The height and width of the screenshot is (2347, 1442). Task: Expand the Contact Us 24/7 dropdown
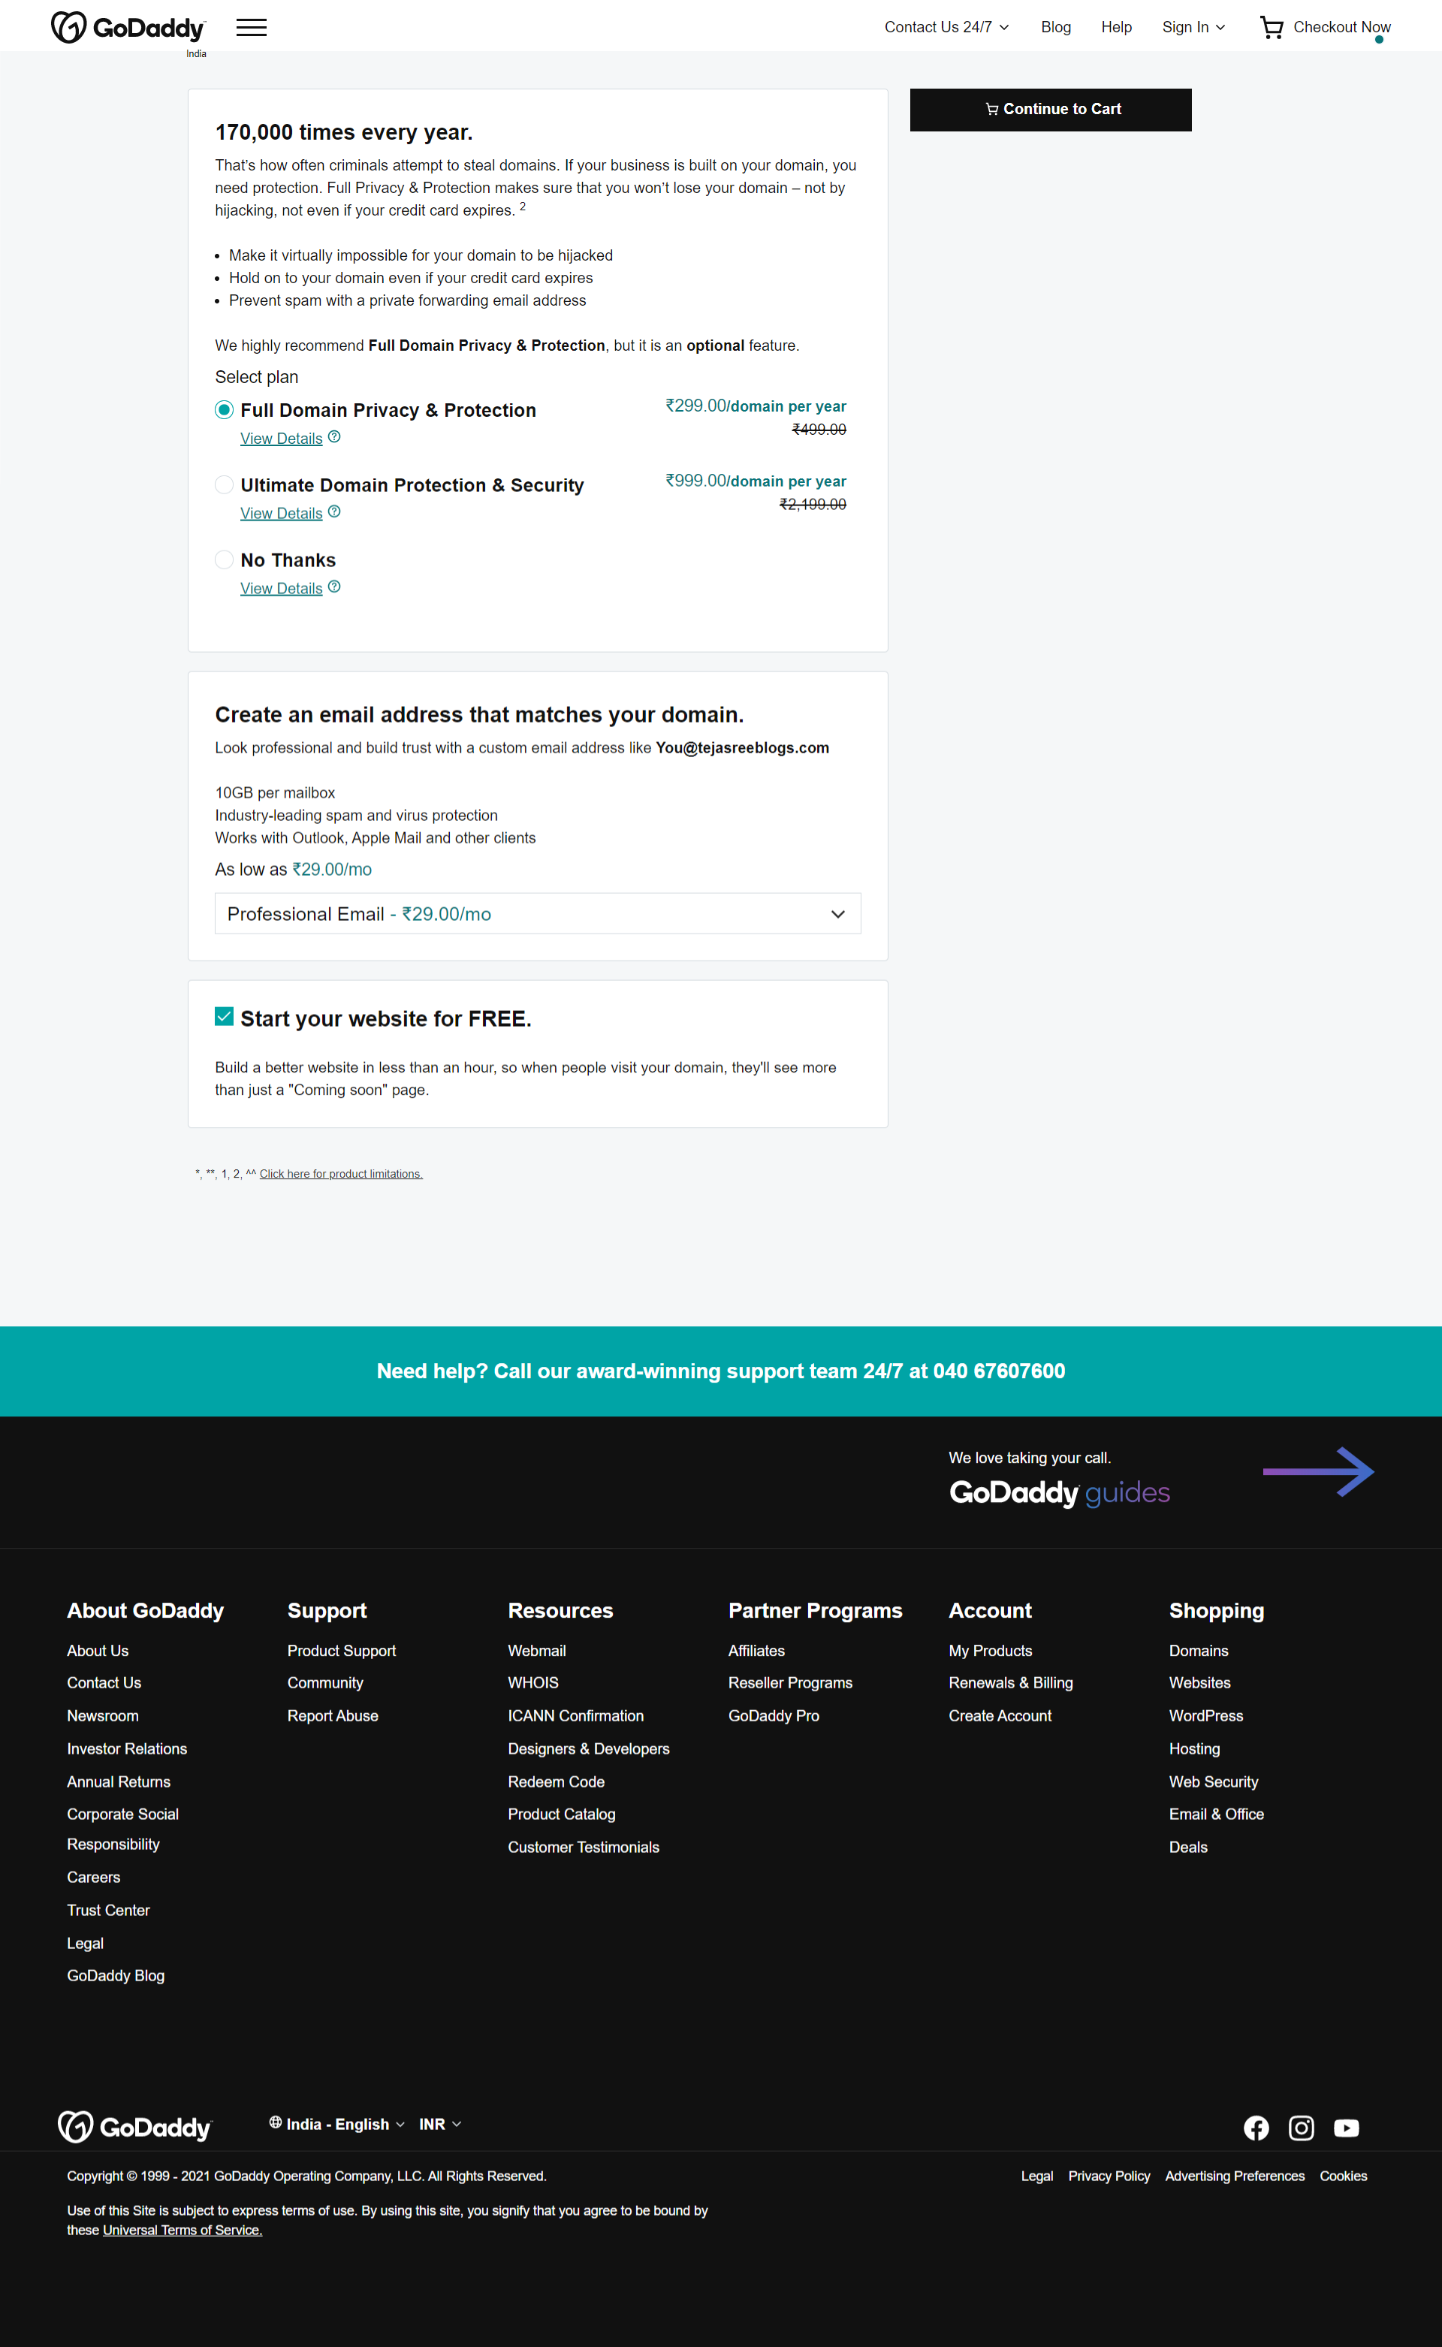[946, 27]
